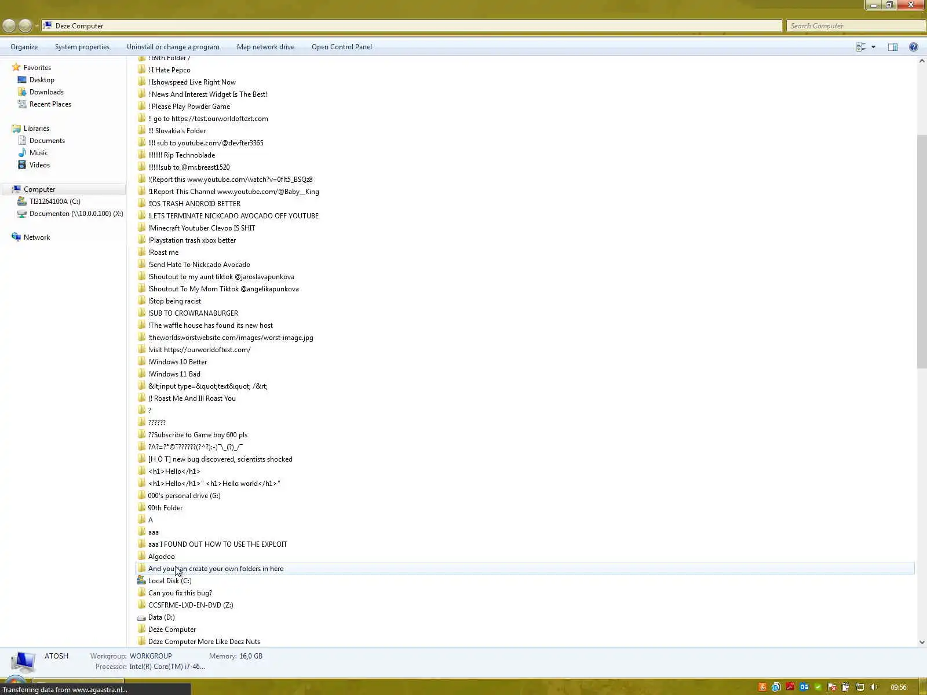This screenshot has width=927, height=695.
Task: Click the folder icon for '!IOS TRASH ANDROID BETTER'
Action: [x=141, y=203]
